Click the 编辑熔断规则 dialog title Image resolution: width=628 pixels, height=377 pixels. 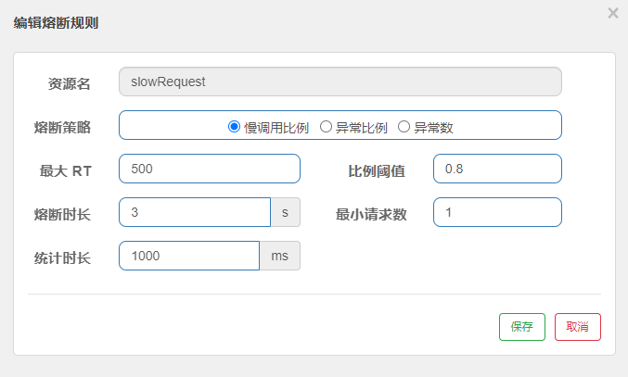click(x=56, y=22)
